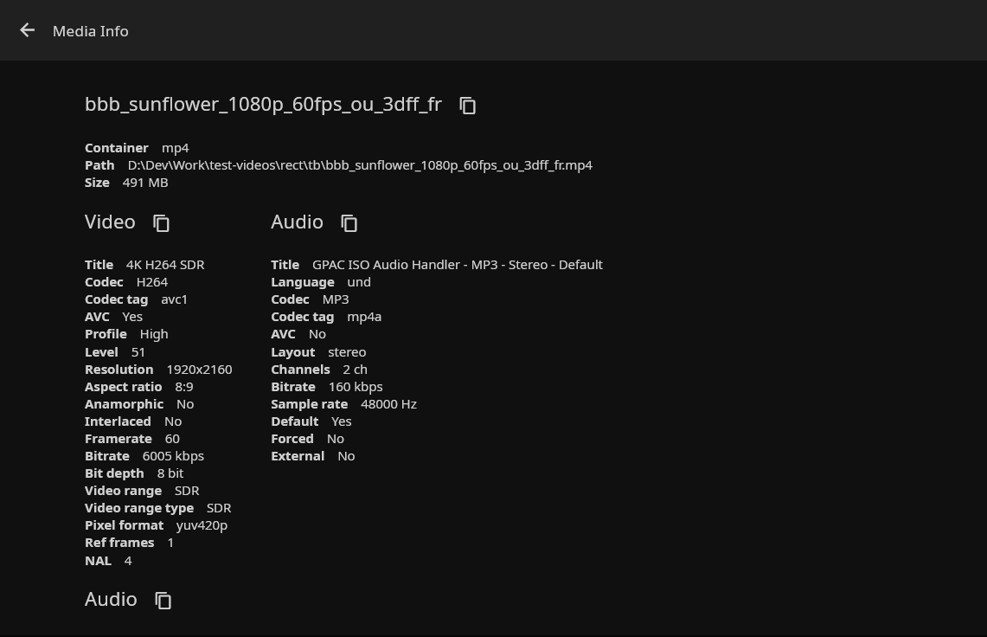This screenshot has width=987, height=637.
Task: Copy the bottom Audio section details
Action: (163, 601)
